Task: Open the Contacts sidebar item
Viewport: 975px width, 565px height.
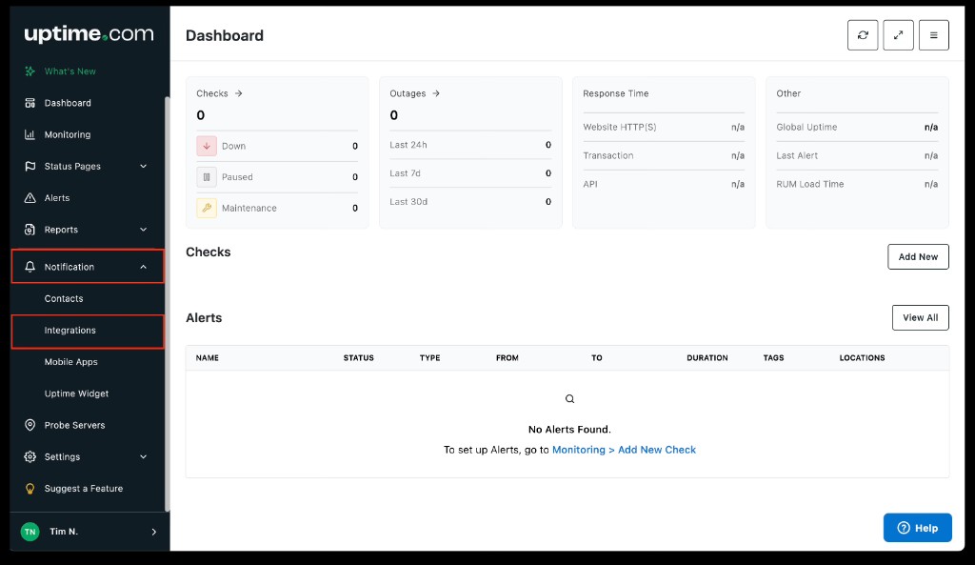Action: pyautogui.click(x=64, y=299)
